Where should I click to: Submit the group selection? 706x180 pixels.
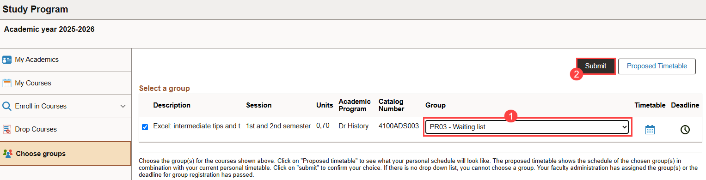point(595,66)
